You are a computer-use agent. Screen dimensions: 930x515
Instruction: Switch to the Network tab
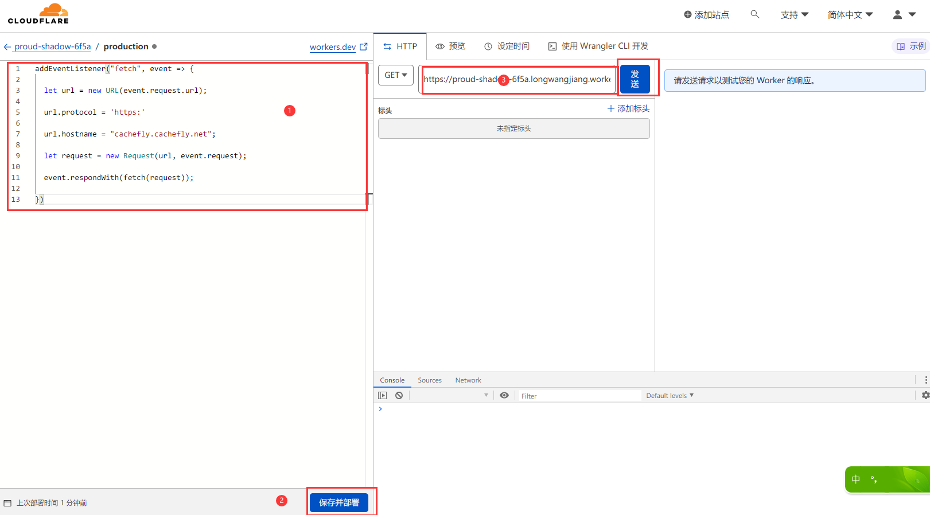click(x=468, y=380)
